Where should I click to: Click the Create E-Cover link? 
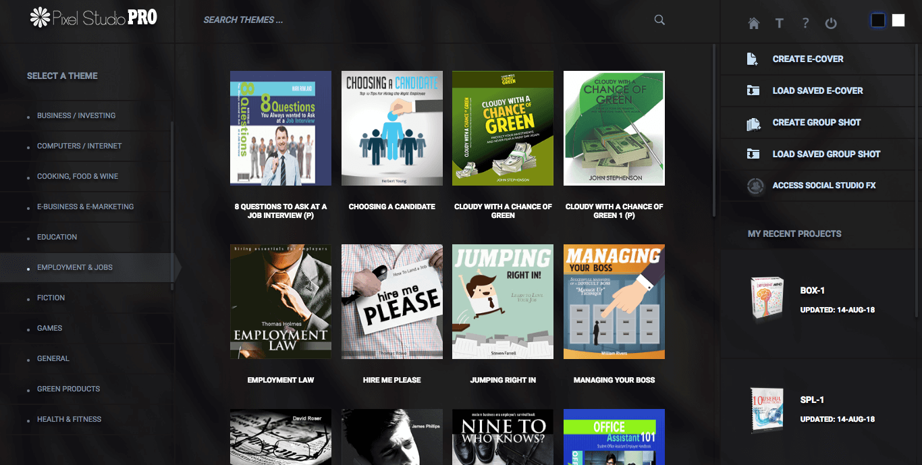(808, 59)
